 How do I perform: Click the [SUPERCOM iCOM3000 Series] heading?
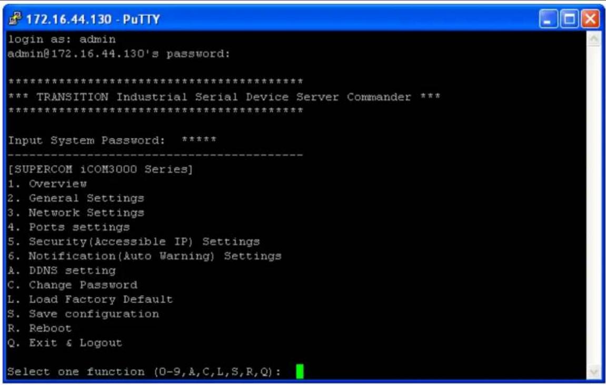click(x=100, y=169)
